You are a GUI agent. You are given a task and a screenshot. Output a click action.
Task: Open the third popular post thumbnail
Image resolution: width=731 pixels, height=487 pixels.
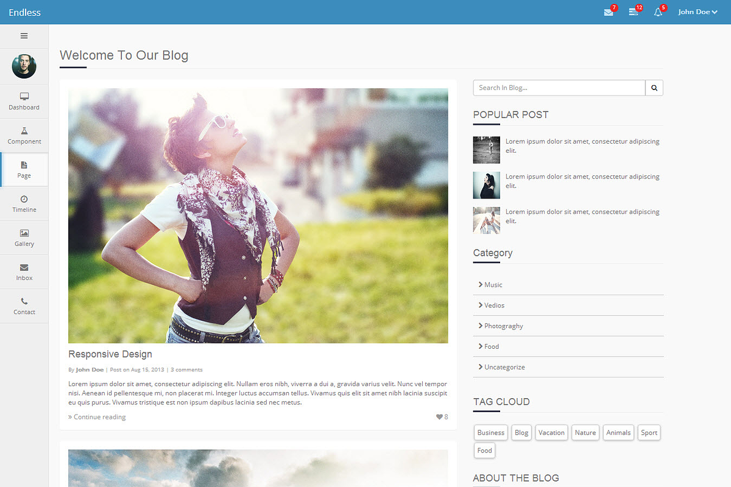[x=487, y=220]
